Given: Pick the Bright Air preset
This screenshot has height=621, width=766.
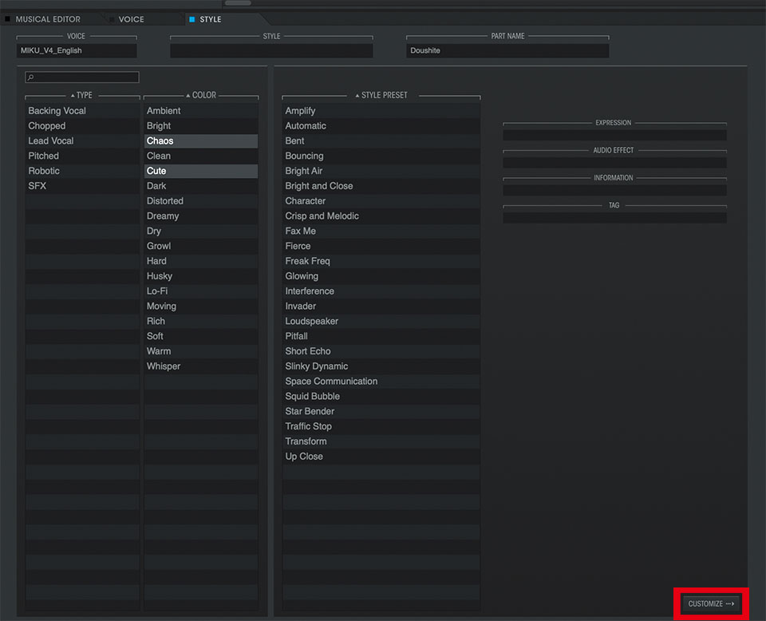Looking at the screenshot, I should tap(381, 171).
